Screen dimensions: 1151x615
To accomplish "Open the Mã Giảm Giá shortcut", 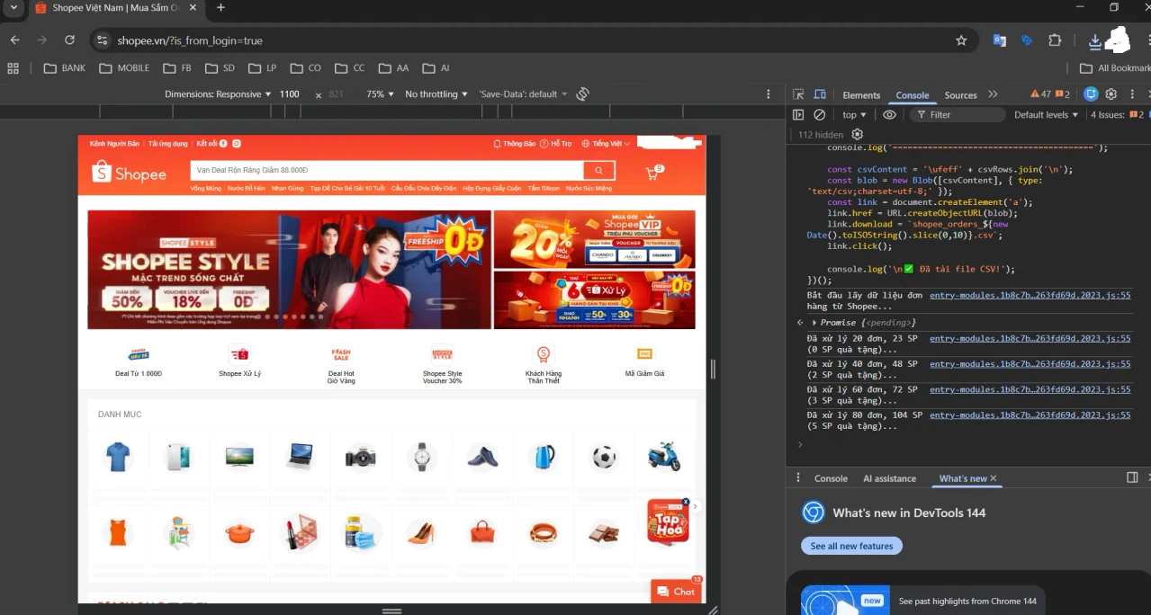I will 644,361.
